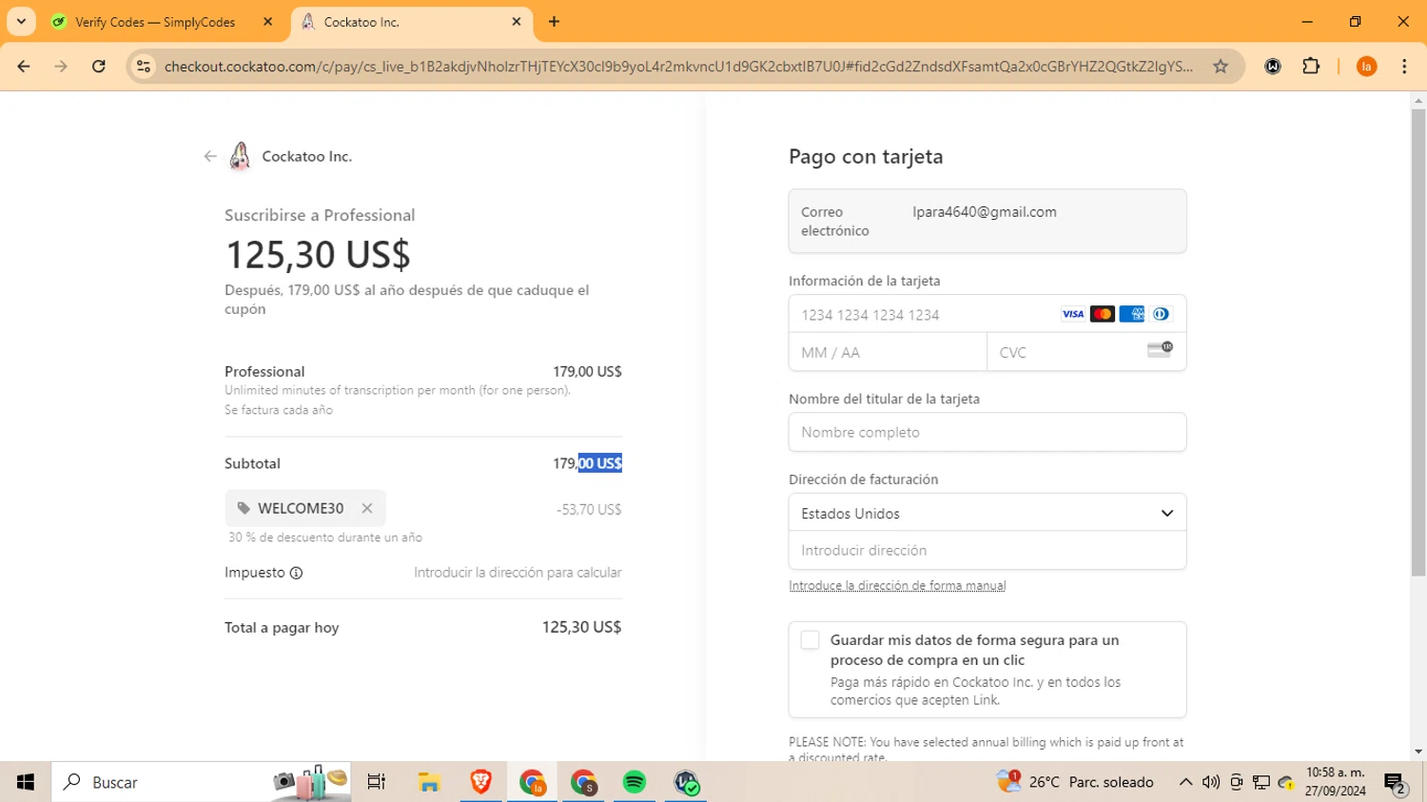
Task: Show hidden system tray icons
Action: click(x=1185, y=782)
